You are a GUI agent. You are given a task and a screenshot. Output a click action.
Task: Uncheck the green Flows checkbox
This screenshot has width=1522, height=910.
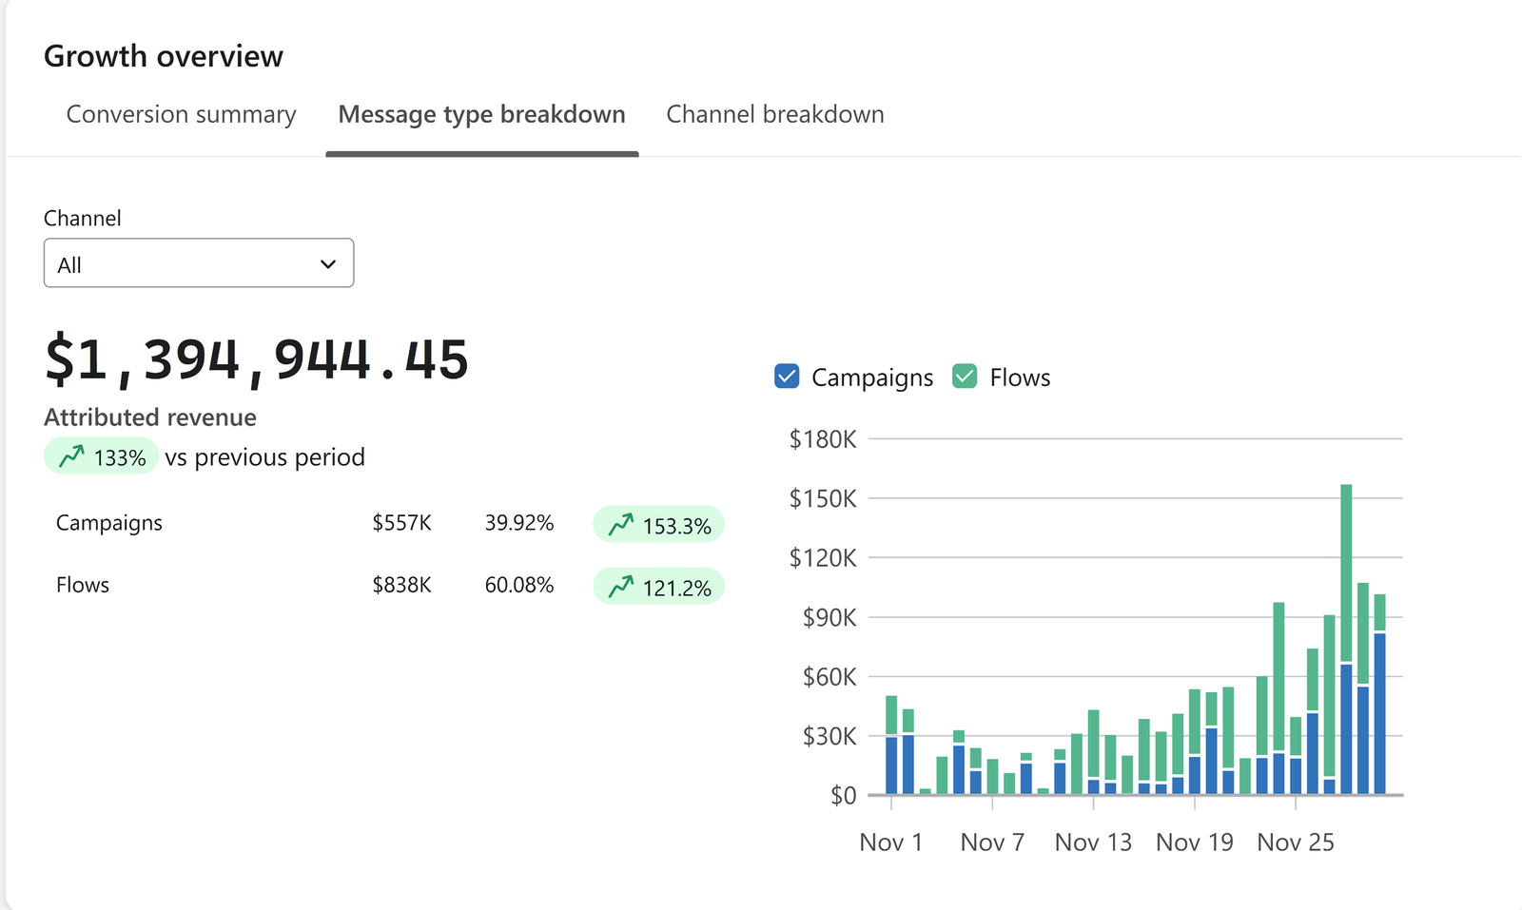(x=965, y=377)
